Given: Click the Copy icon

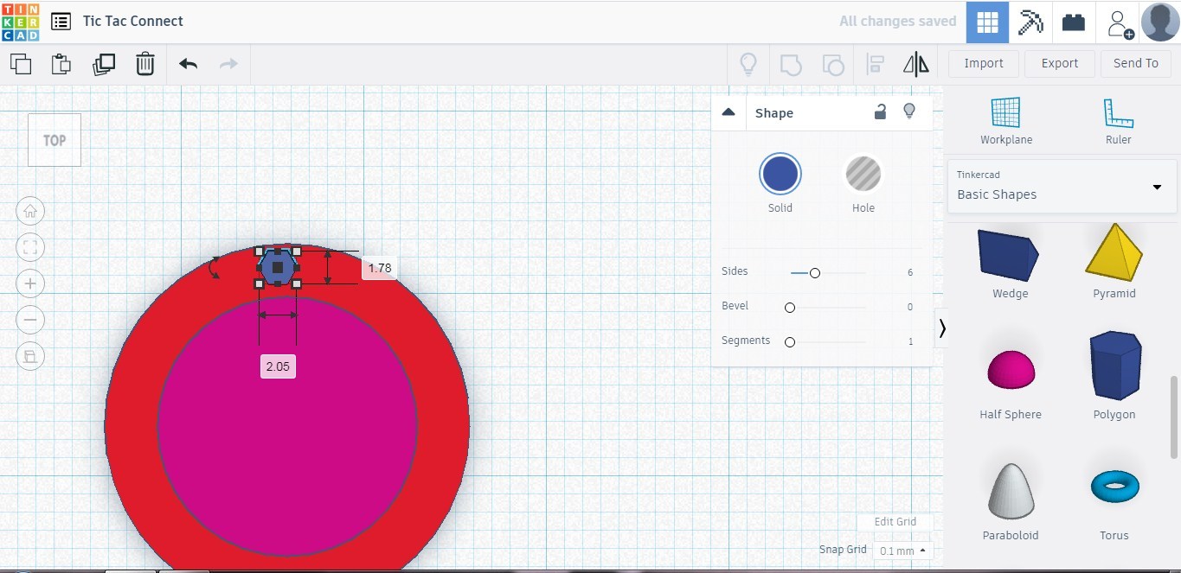Looking at the screenshot, I should [x=21, y=64].
